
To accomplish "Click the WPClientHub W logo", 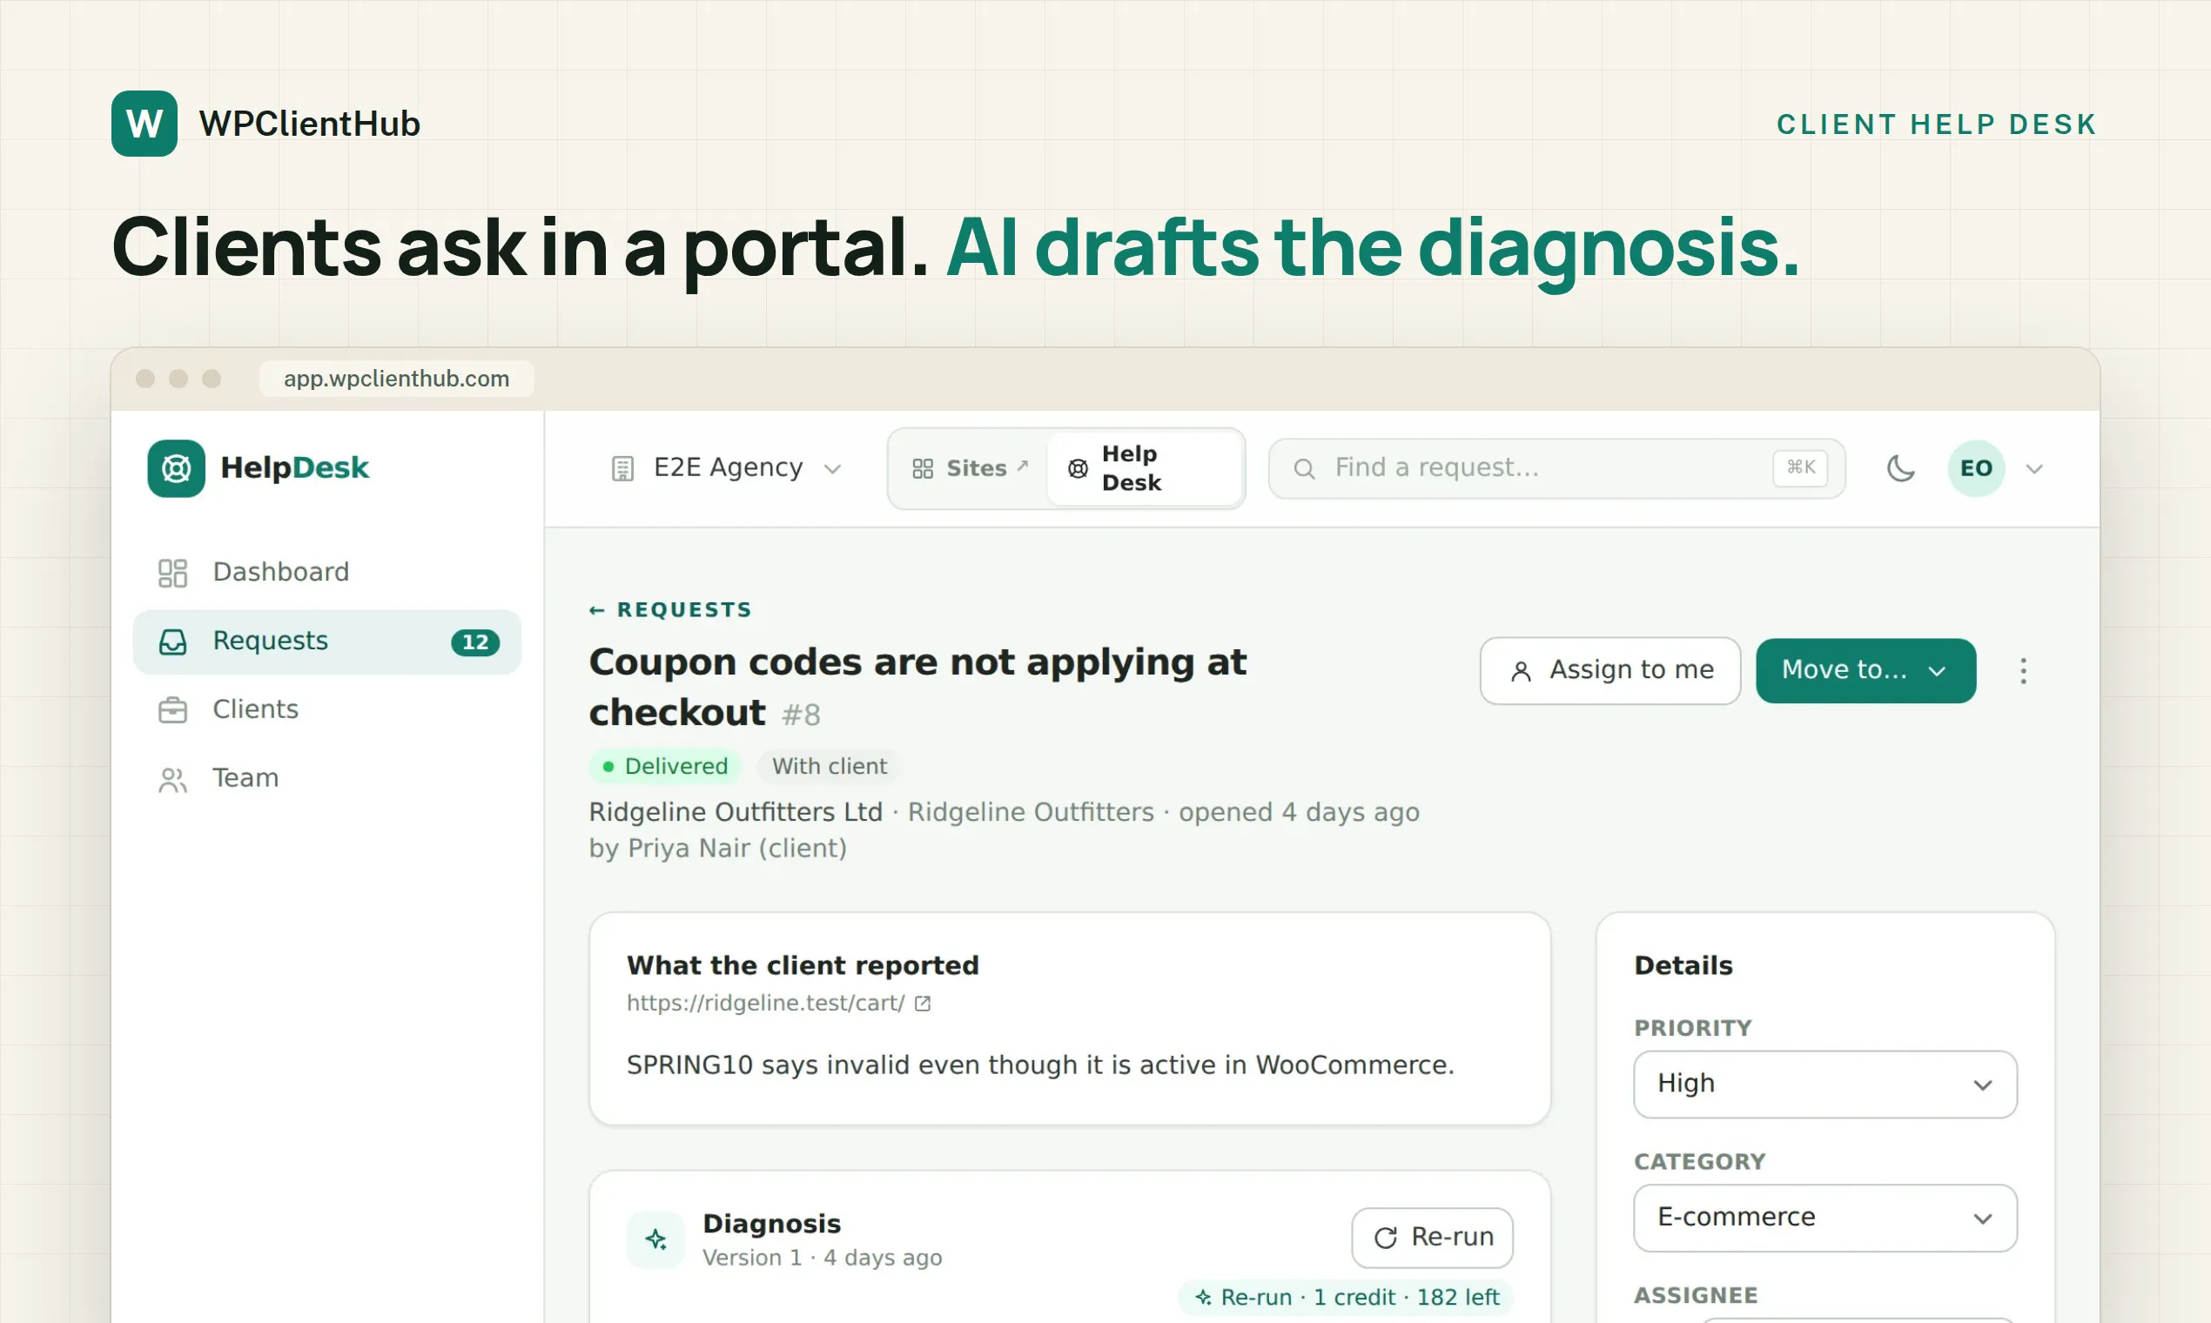I will click(144, 123).
